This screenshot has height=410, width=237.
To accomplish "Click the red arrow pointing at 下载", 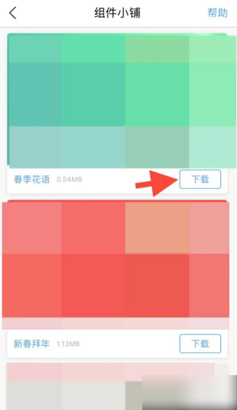I will 156,183.
